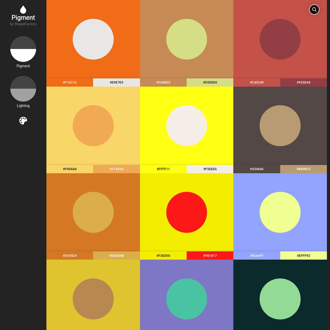This screenshot has height=330, width=330.
Task: Open the color palette icon in sidebar
Action: (x=23, y=120)
